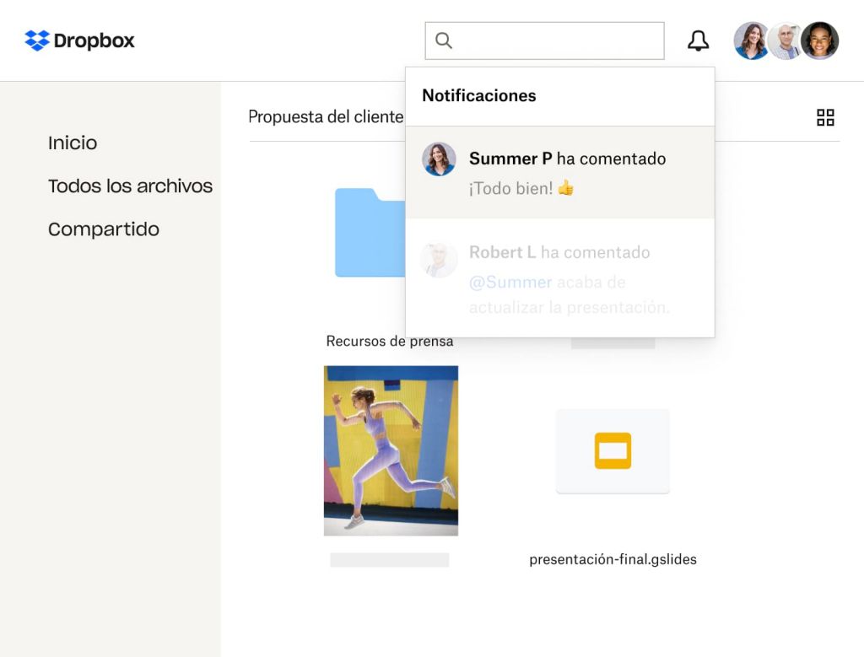This screenshot has height=657, width=864.
Task: Open presentación-final.gslides
Action: 612,559
